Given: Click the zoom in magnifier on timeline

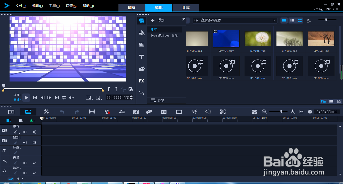Looking at the screenshot, I should click(293, 112).
